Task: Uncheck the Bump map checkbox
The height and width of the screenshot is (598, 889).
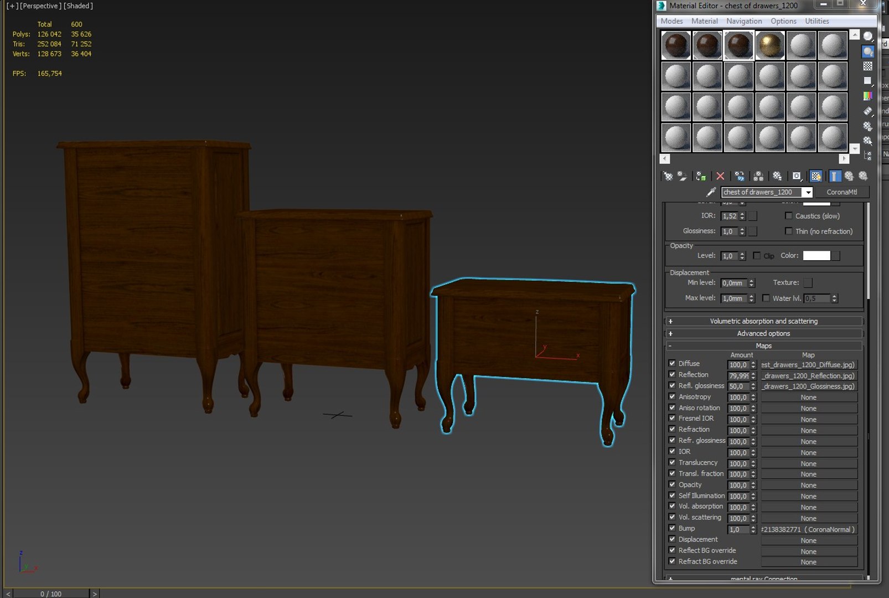Action: tap(672, 529)
